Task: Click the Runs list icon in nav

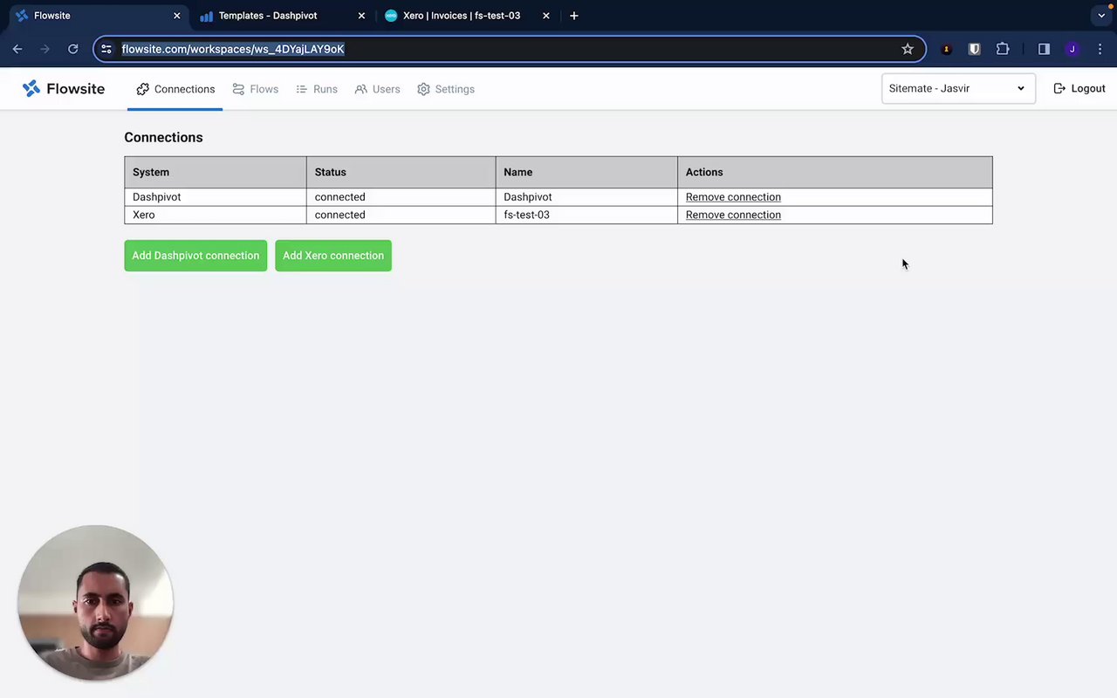Action: click(302, 89)
